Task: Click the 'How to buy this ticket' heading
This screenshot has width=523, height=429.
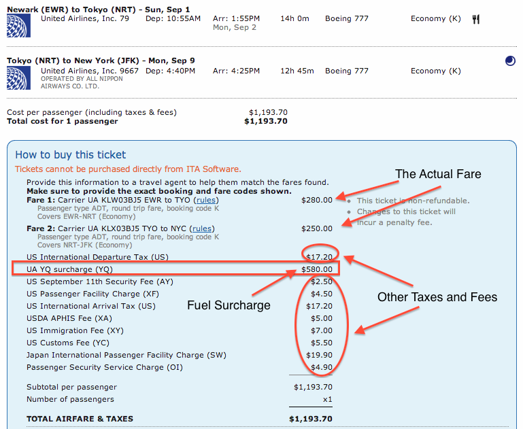Action: click(x=70, y=154)
